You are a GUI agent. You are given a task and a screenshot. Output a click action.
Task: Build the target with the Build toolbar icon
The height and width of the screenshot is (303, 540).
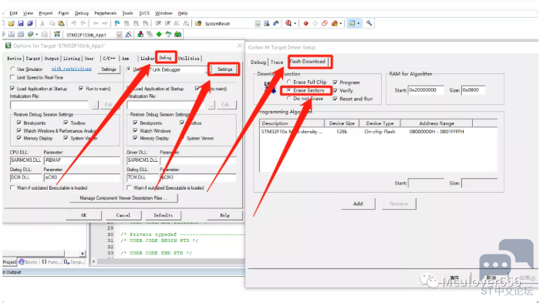pos(12,35)
